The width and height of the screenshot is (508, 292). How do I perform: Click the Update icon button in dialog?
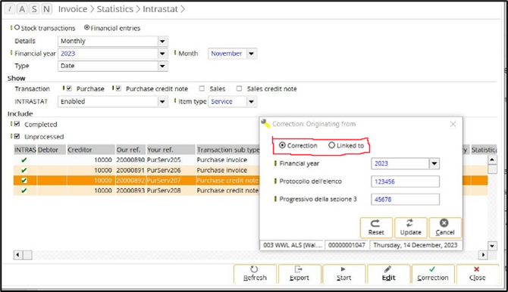410,228
